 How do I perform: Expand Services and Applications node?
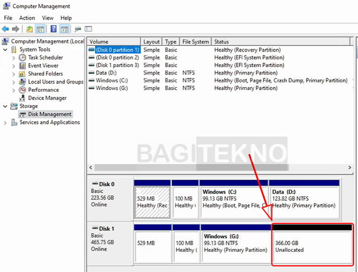[5, 123]
